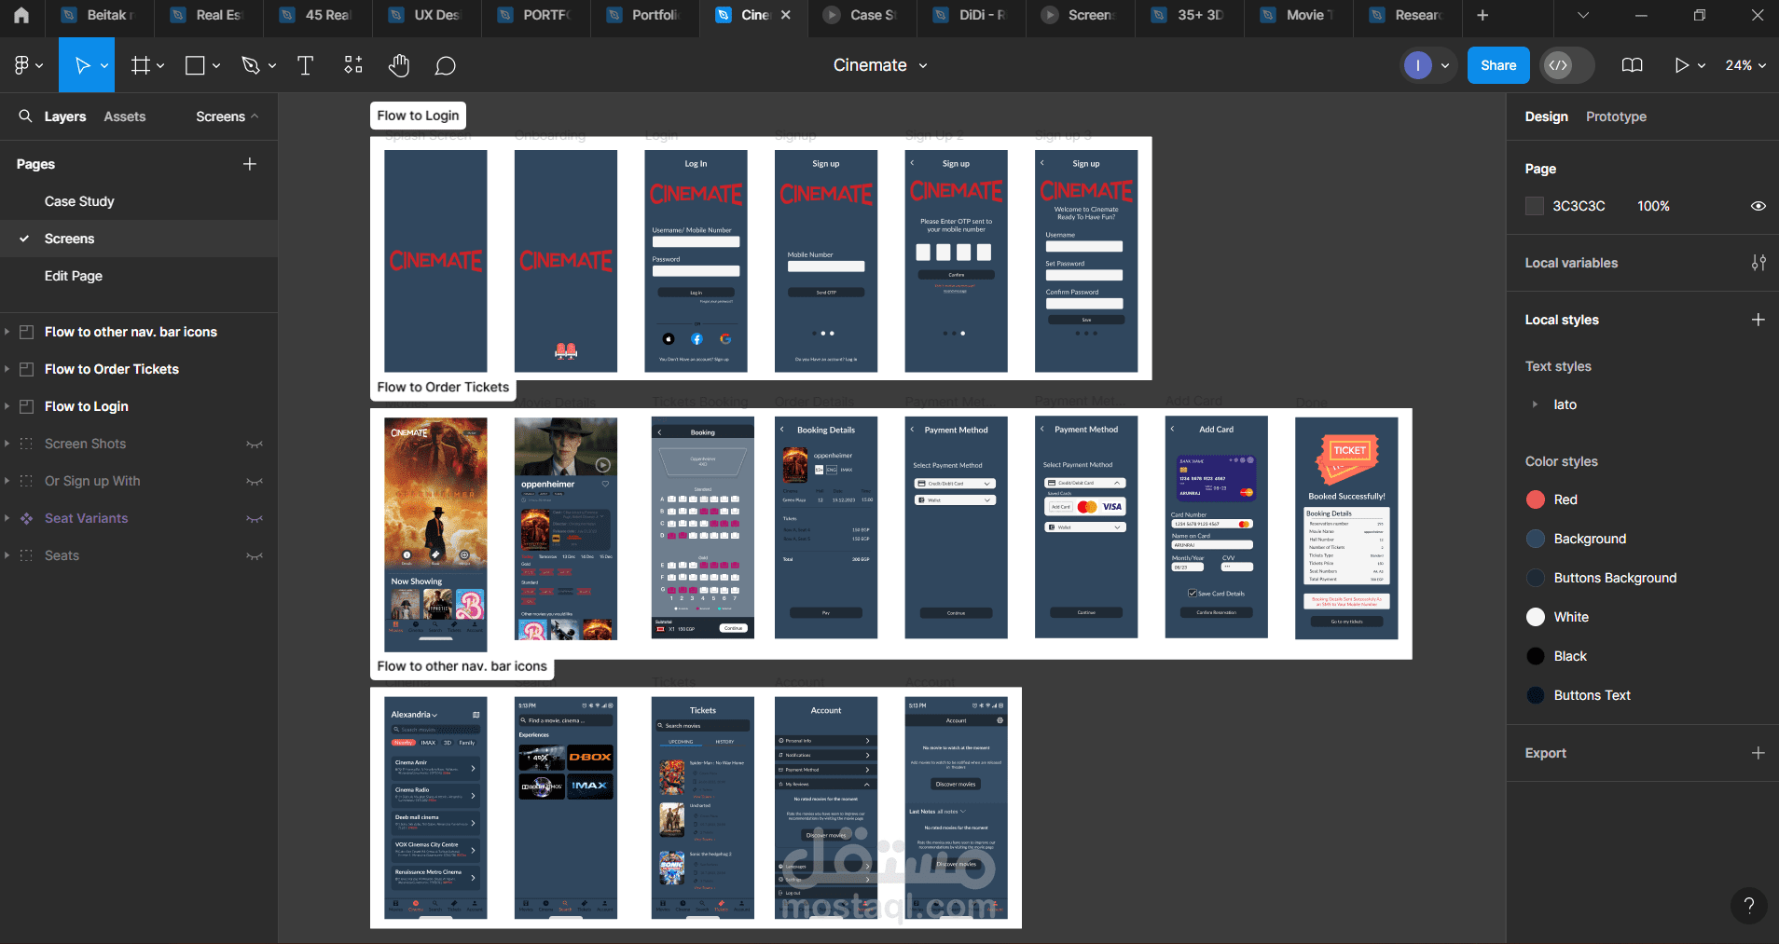Edit the page color hex 3C3C3C

(1579, 206)
